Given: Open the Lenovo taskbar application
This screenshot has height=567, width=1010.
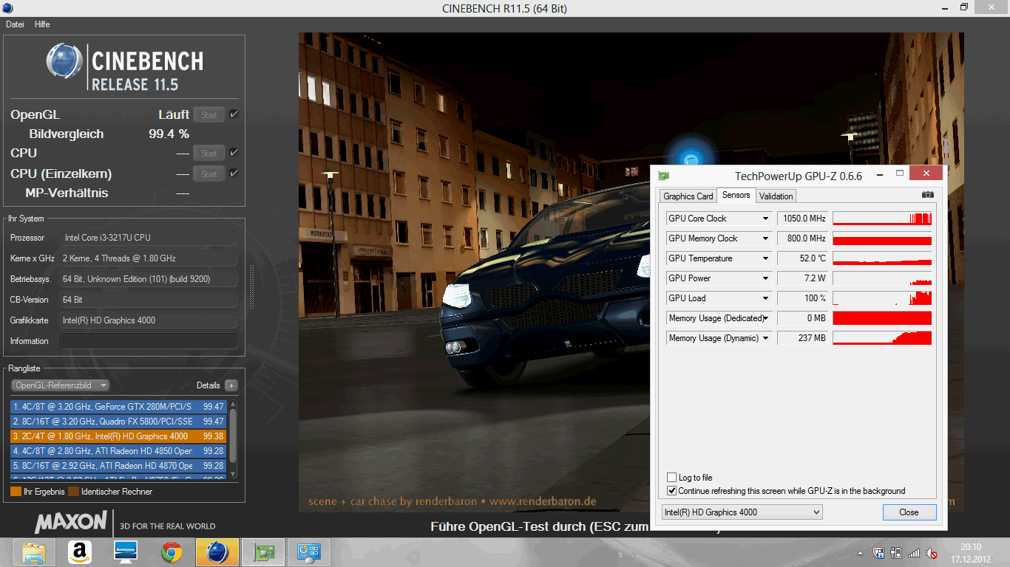Looking at the screenshot, I should [126, 551].
